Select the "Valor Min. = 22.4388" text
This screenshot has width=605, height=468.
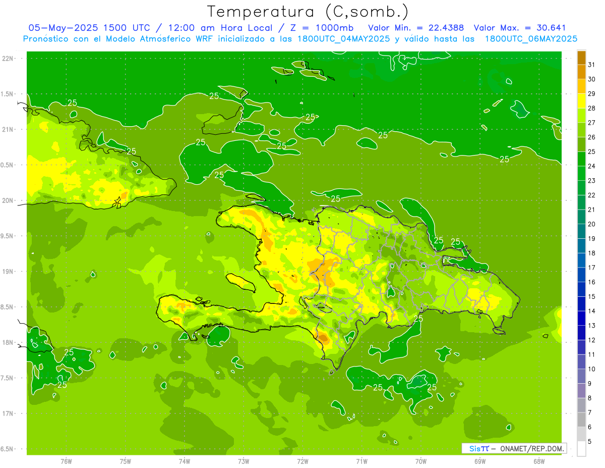coord(416,28)
